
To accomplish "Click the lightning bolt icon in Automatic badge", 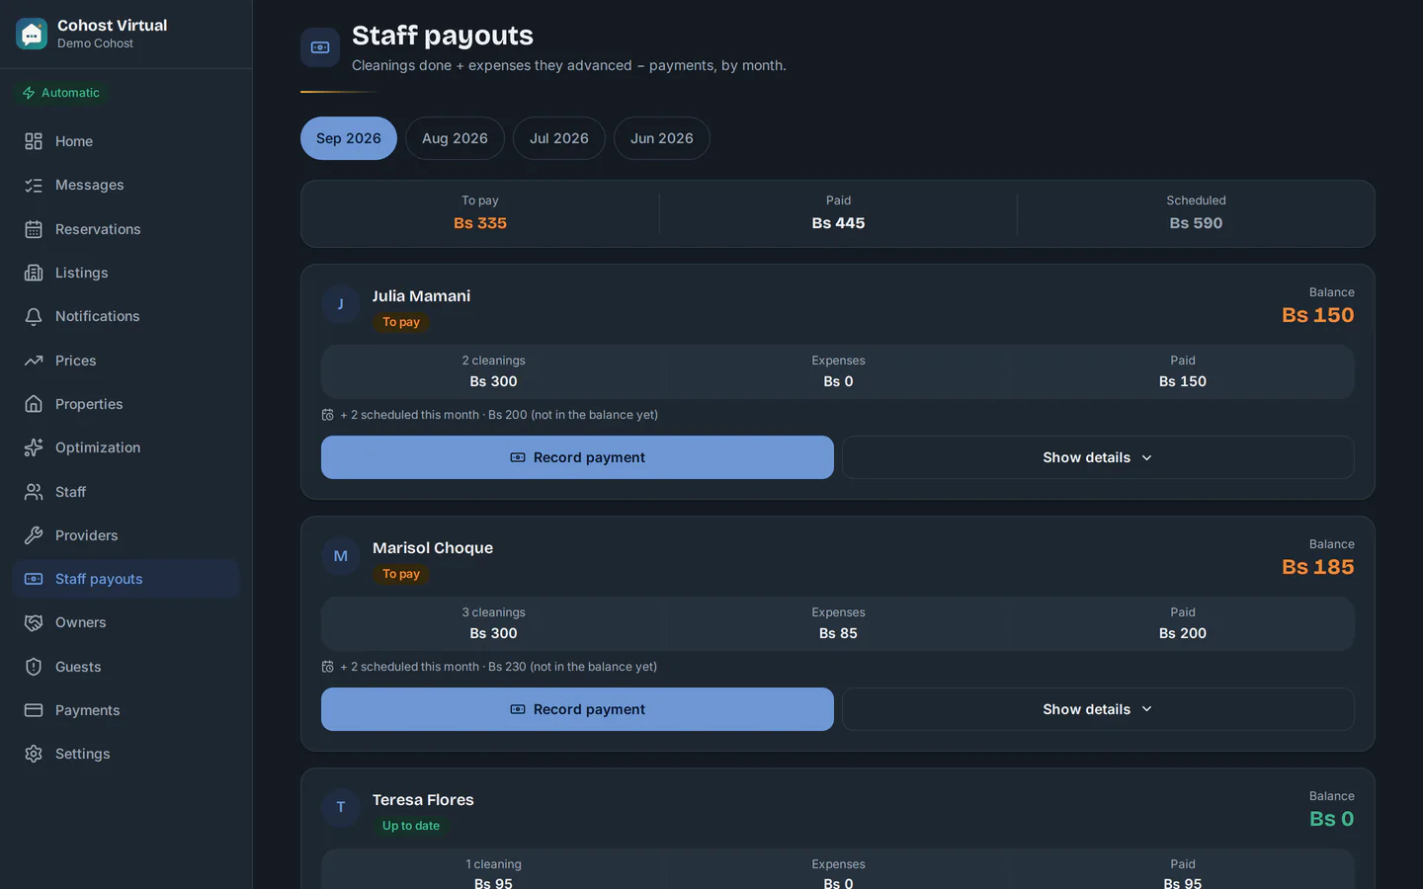I will click(29, 93).
